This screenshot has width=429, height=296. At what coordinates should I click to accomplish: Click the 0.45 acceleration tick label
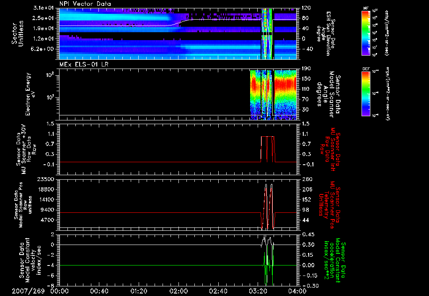pyautogui.click(x=308, y=234)
